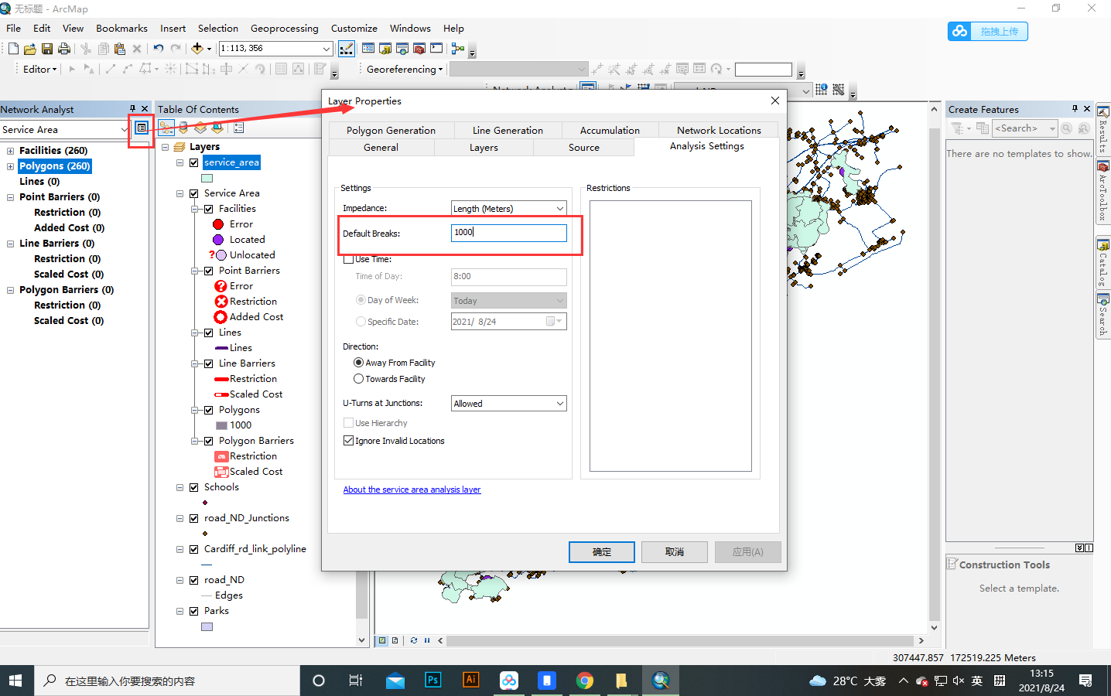The image size is (1111, 696).
Task: Click the Undo icon
Action: click(x=157, y=48)
